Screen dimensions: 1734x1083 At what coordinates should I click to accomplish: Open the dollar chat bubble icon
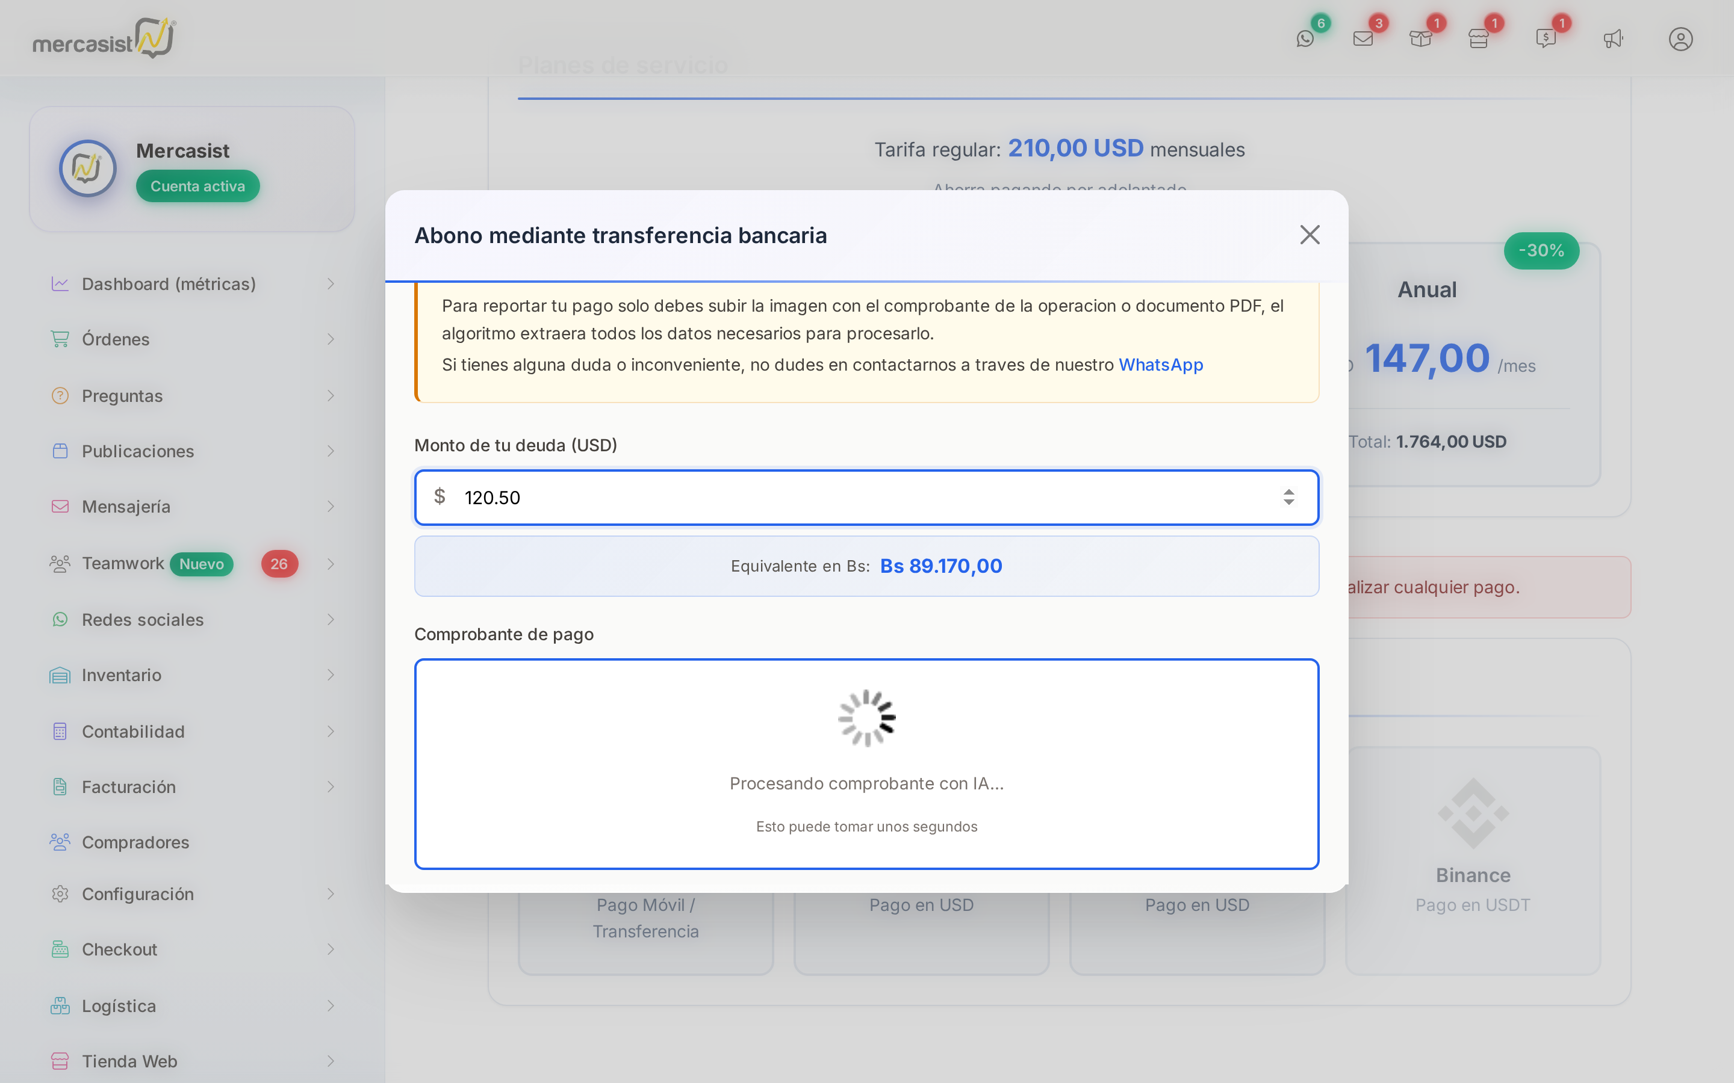coord(1546,39)
